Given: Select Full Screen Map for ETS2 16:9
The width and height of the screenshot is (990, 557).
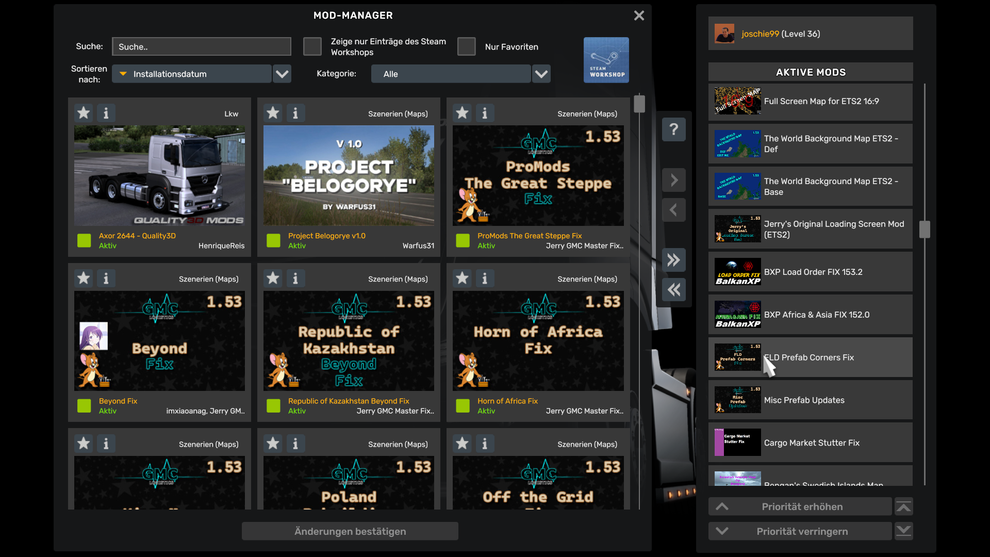Looking at the screenshot, I should coord(810,102).
